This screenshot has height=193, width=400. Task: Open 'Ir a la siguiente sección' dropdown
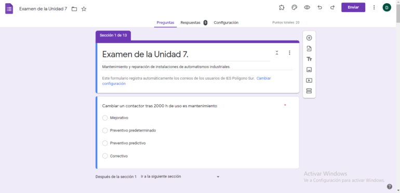[180, 176]
